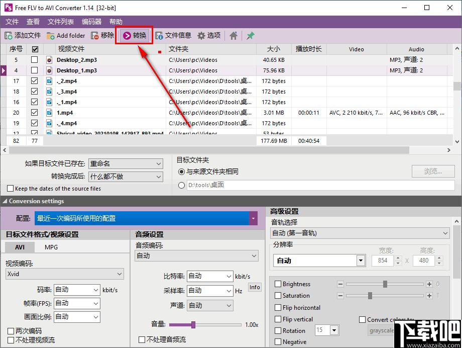Open Options (选项) gear icon
The height and width of the screenshot is (348, 462).
tap(201, 36)
